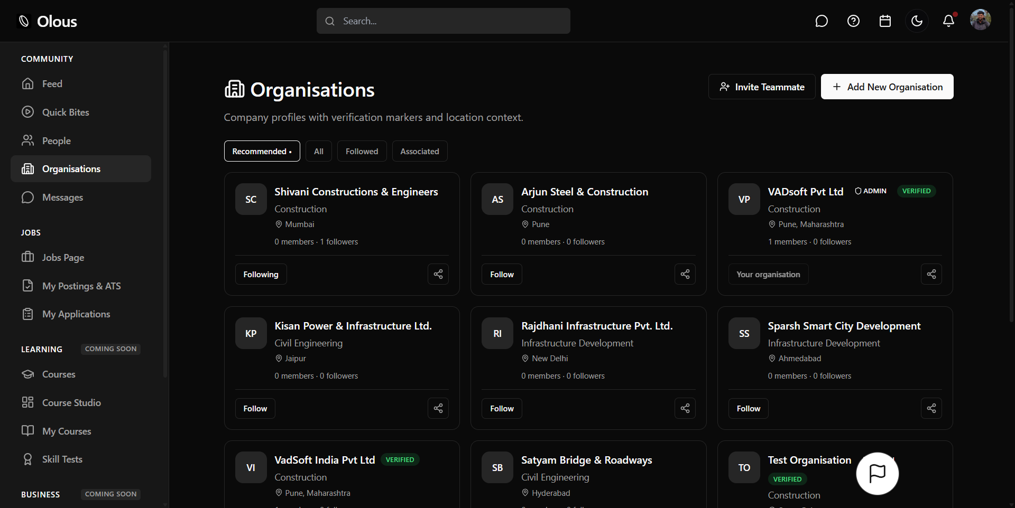This screenshot has width=1015, height=508.
Task: Open Shivani Constructions & Engineers title
Action: click(356, 192)
